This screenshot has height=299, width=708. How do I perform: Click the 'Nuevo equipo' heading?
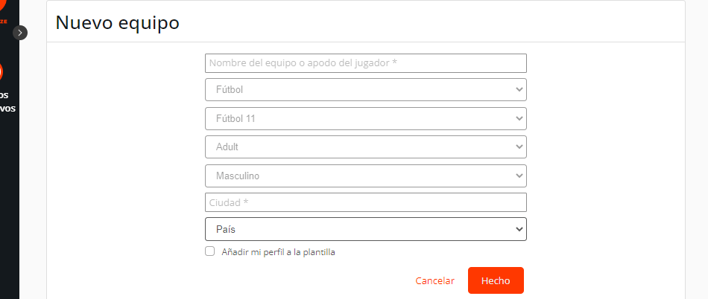pos(118,23)
